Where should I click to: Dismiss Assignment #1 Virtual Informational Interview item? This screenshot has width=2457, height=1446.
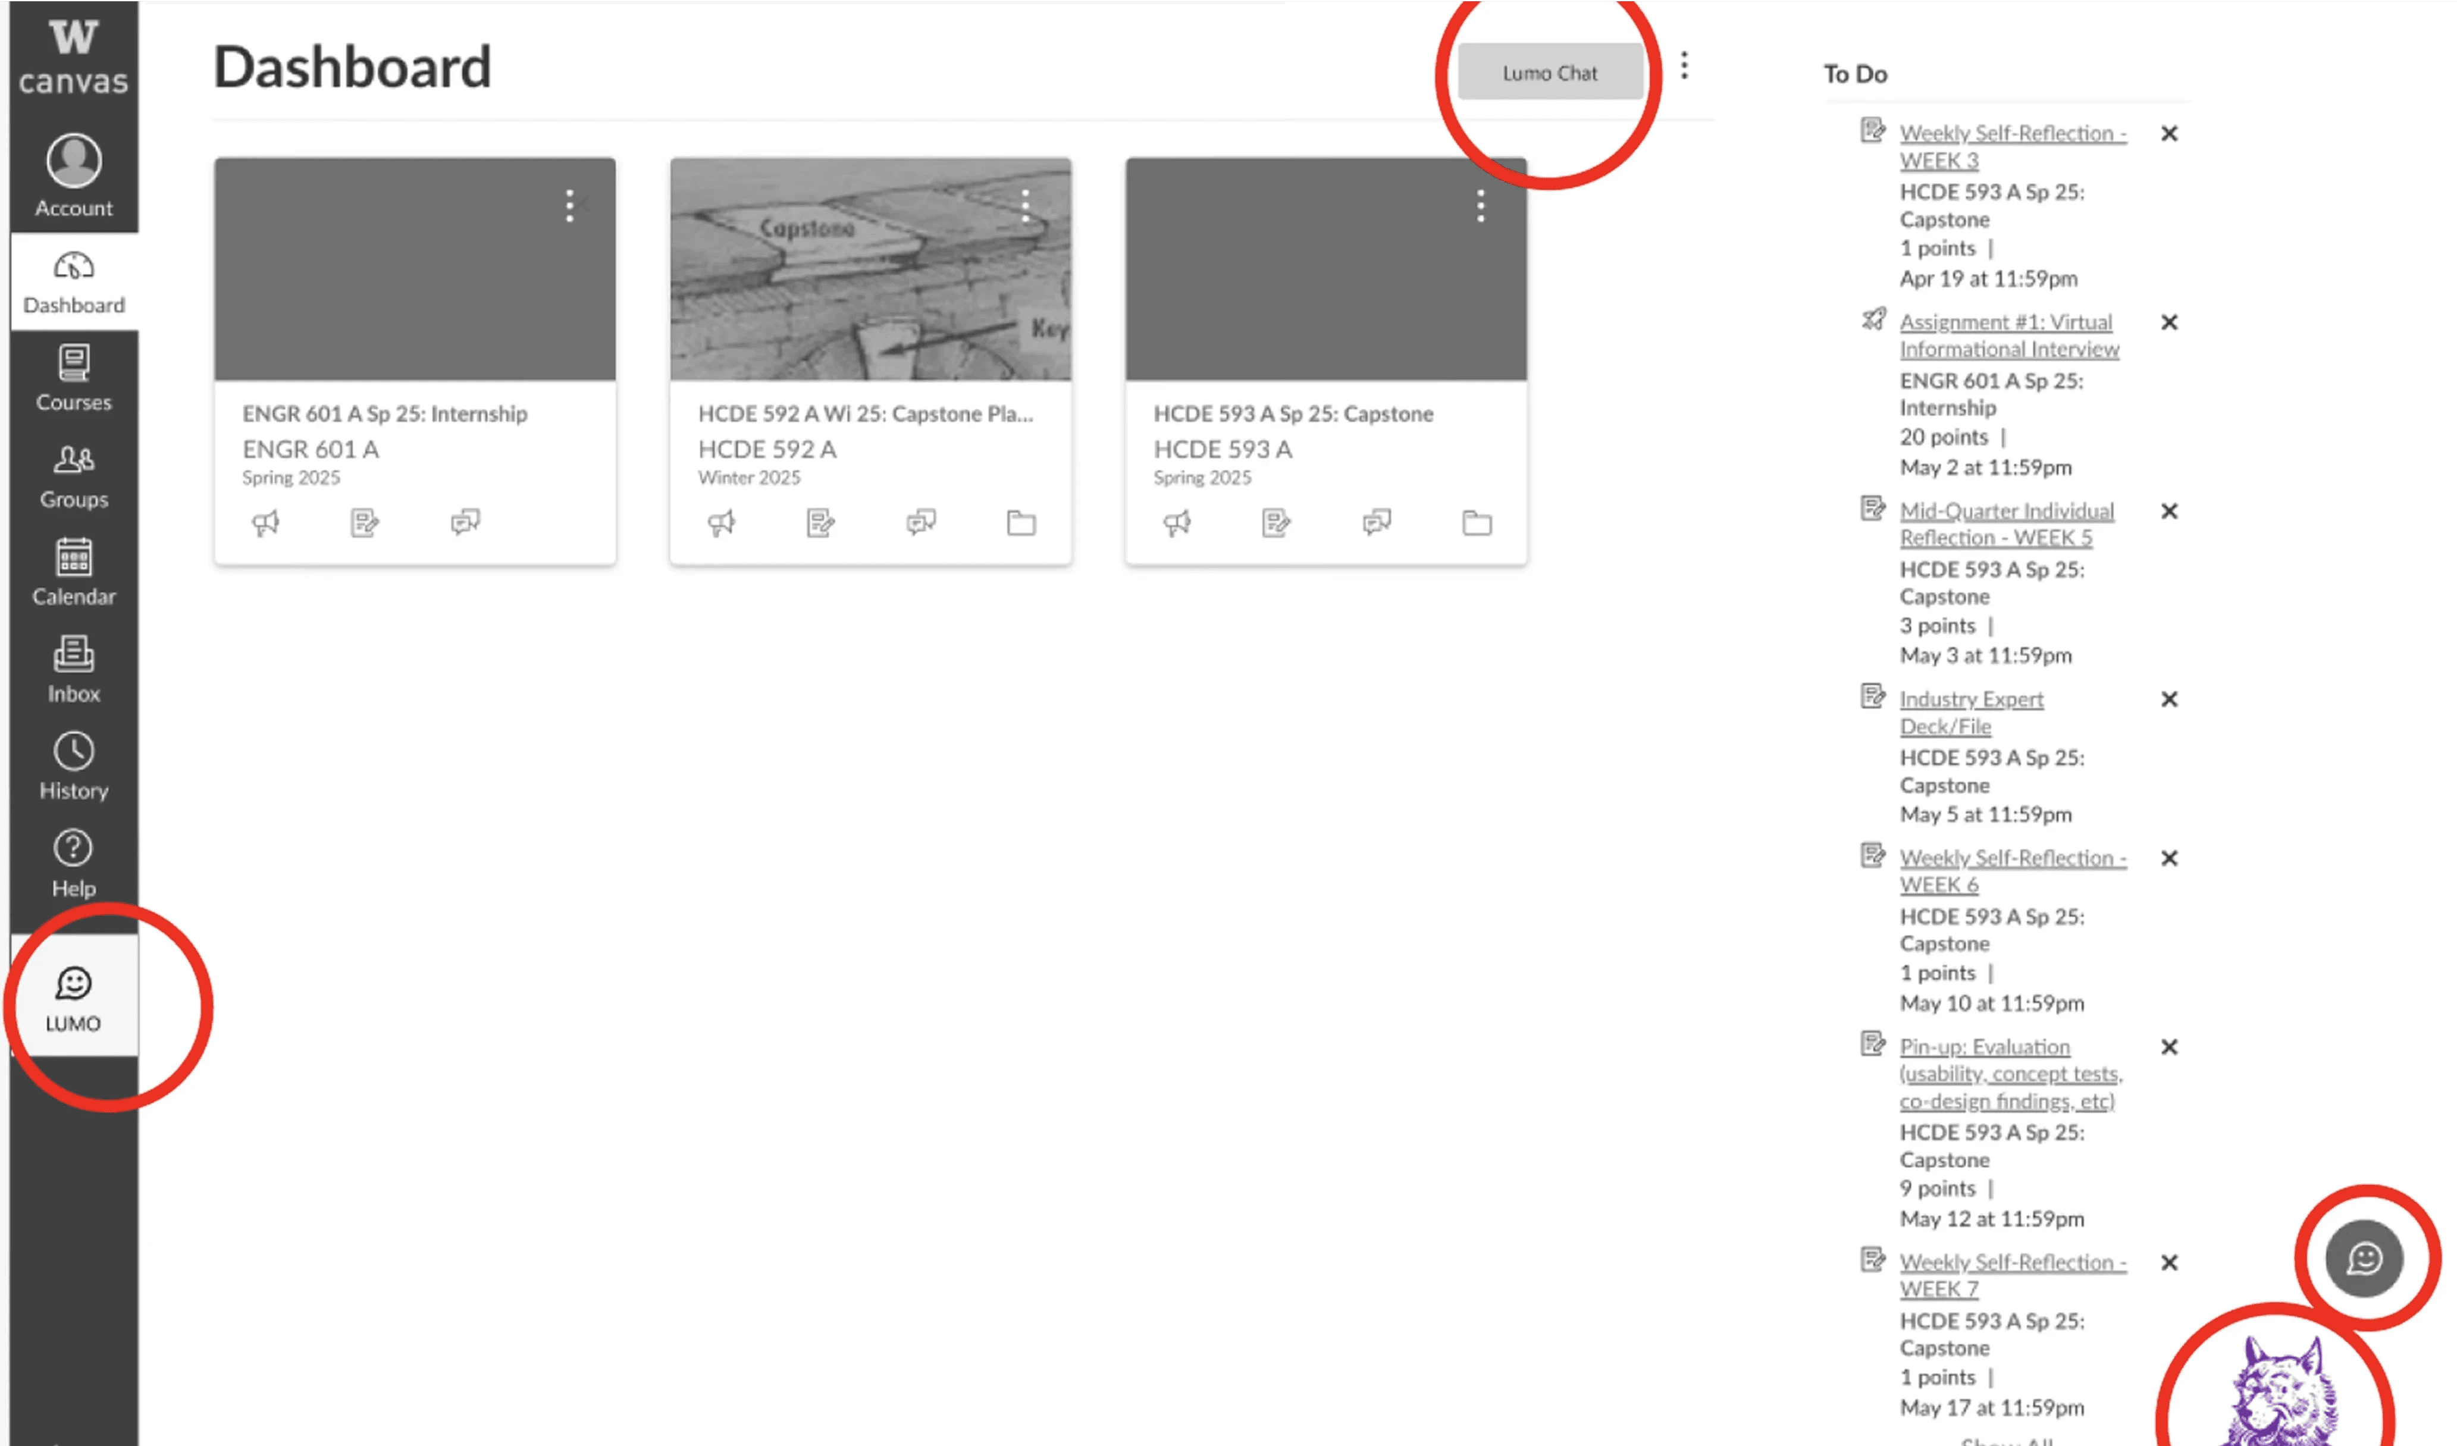click(x=2168, y=322)
